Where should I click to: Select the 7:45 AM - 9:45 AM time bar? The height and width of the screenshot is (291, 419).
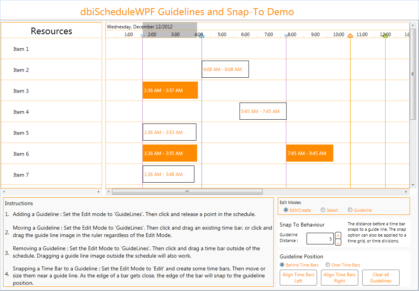pyautogui.click(x=309, y=153)
